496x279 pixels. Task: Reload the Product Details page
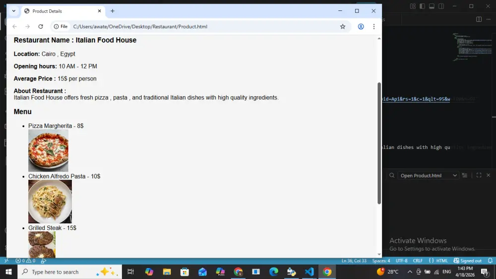click(41, 27)
